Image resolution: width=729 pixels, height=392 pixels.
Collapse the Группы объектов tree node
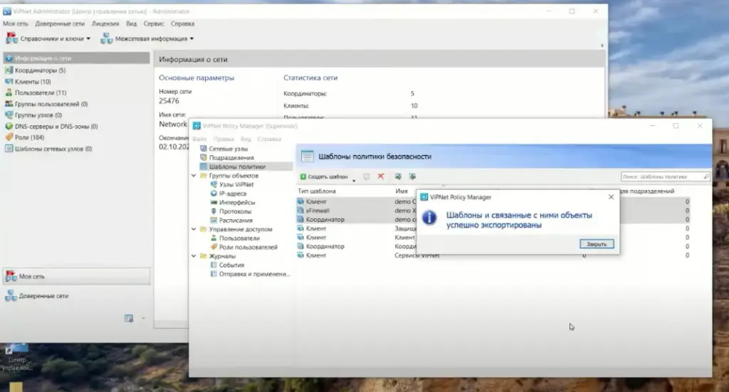pos(194,176)
